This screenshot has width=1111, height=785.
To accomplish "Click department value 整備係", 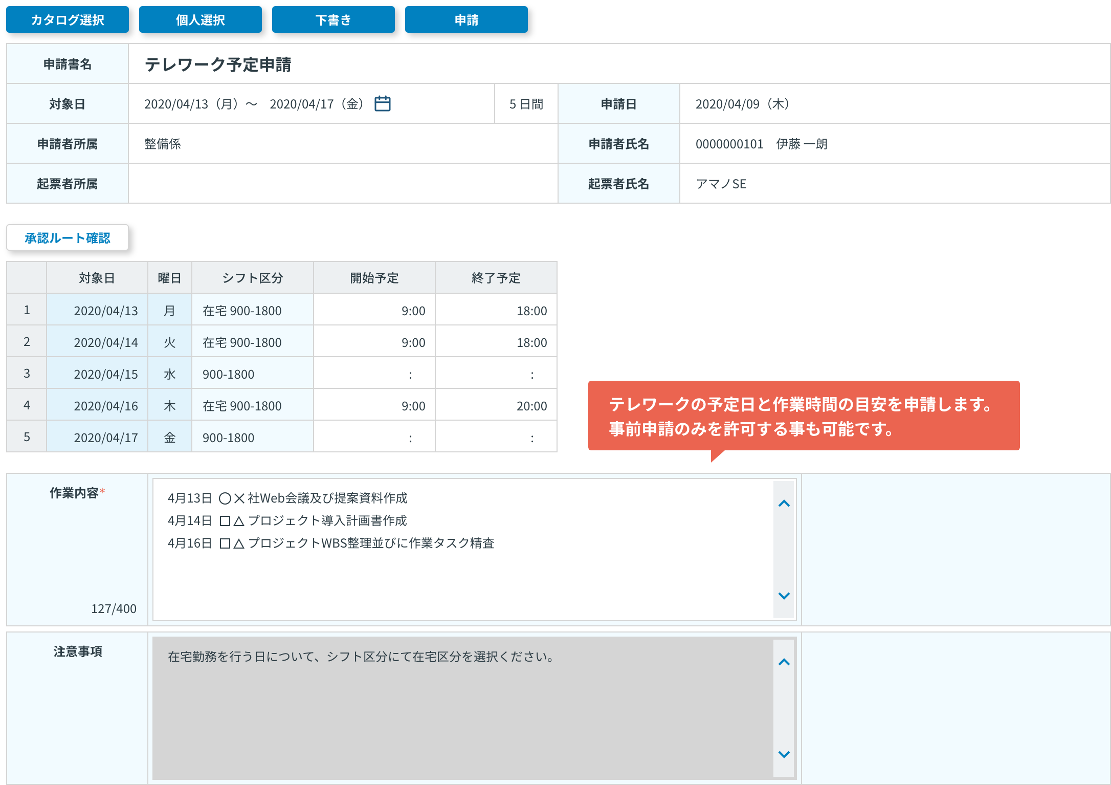I will 163,144.
